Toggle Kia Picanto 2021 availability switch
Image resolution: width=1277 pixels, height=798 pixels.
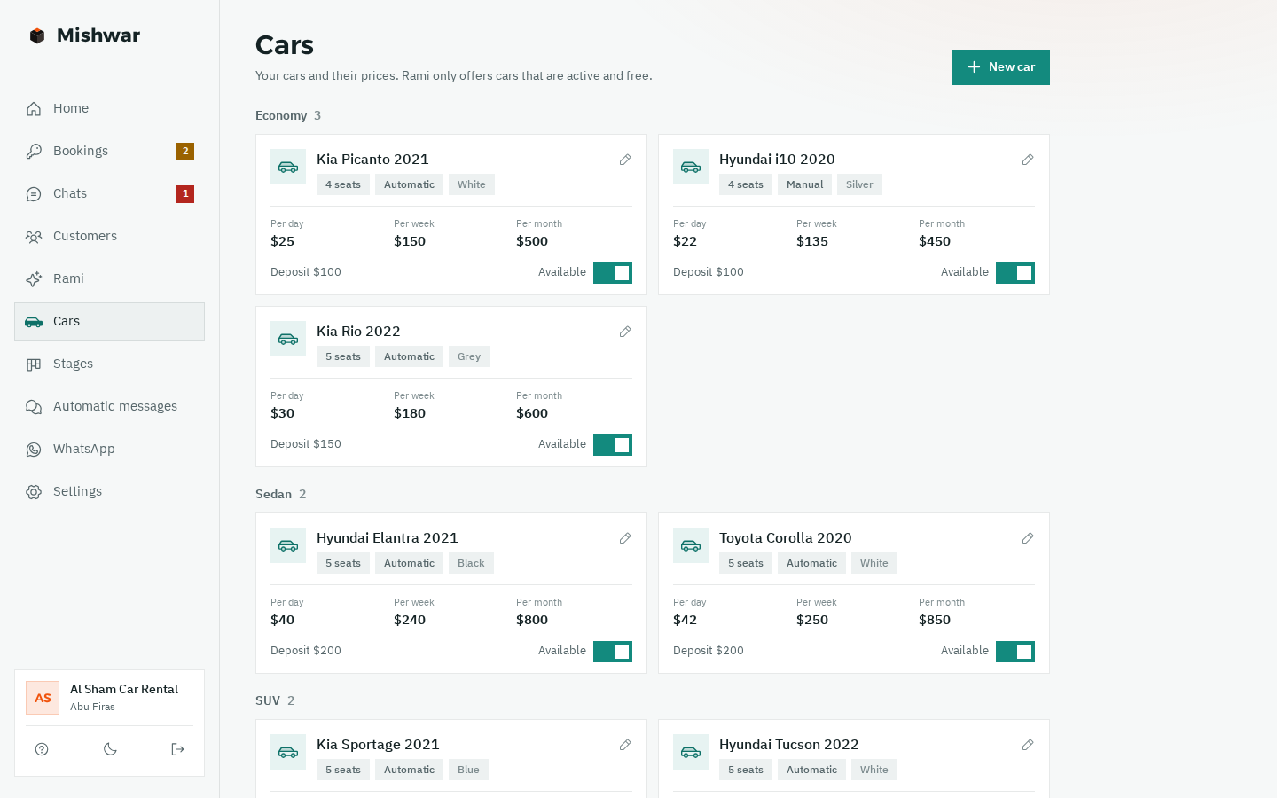pyautogui.click(x=613, y=273)
